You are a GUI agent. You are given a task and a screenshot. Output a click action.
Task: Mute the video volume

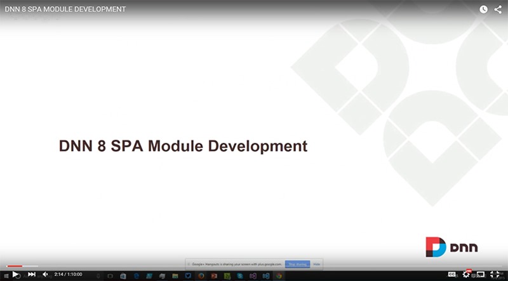tap(45, 274)
